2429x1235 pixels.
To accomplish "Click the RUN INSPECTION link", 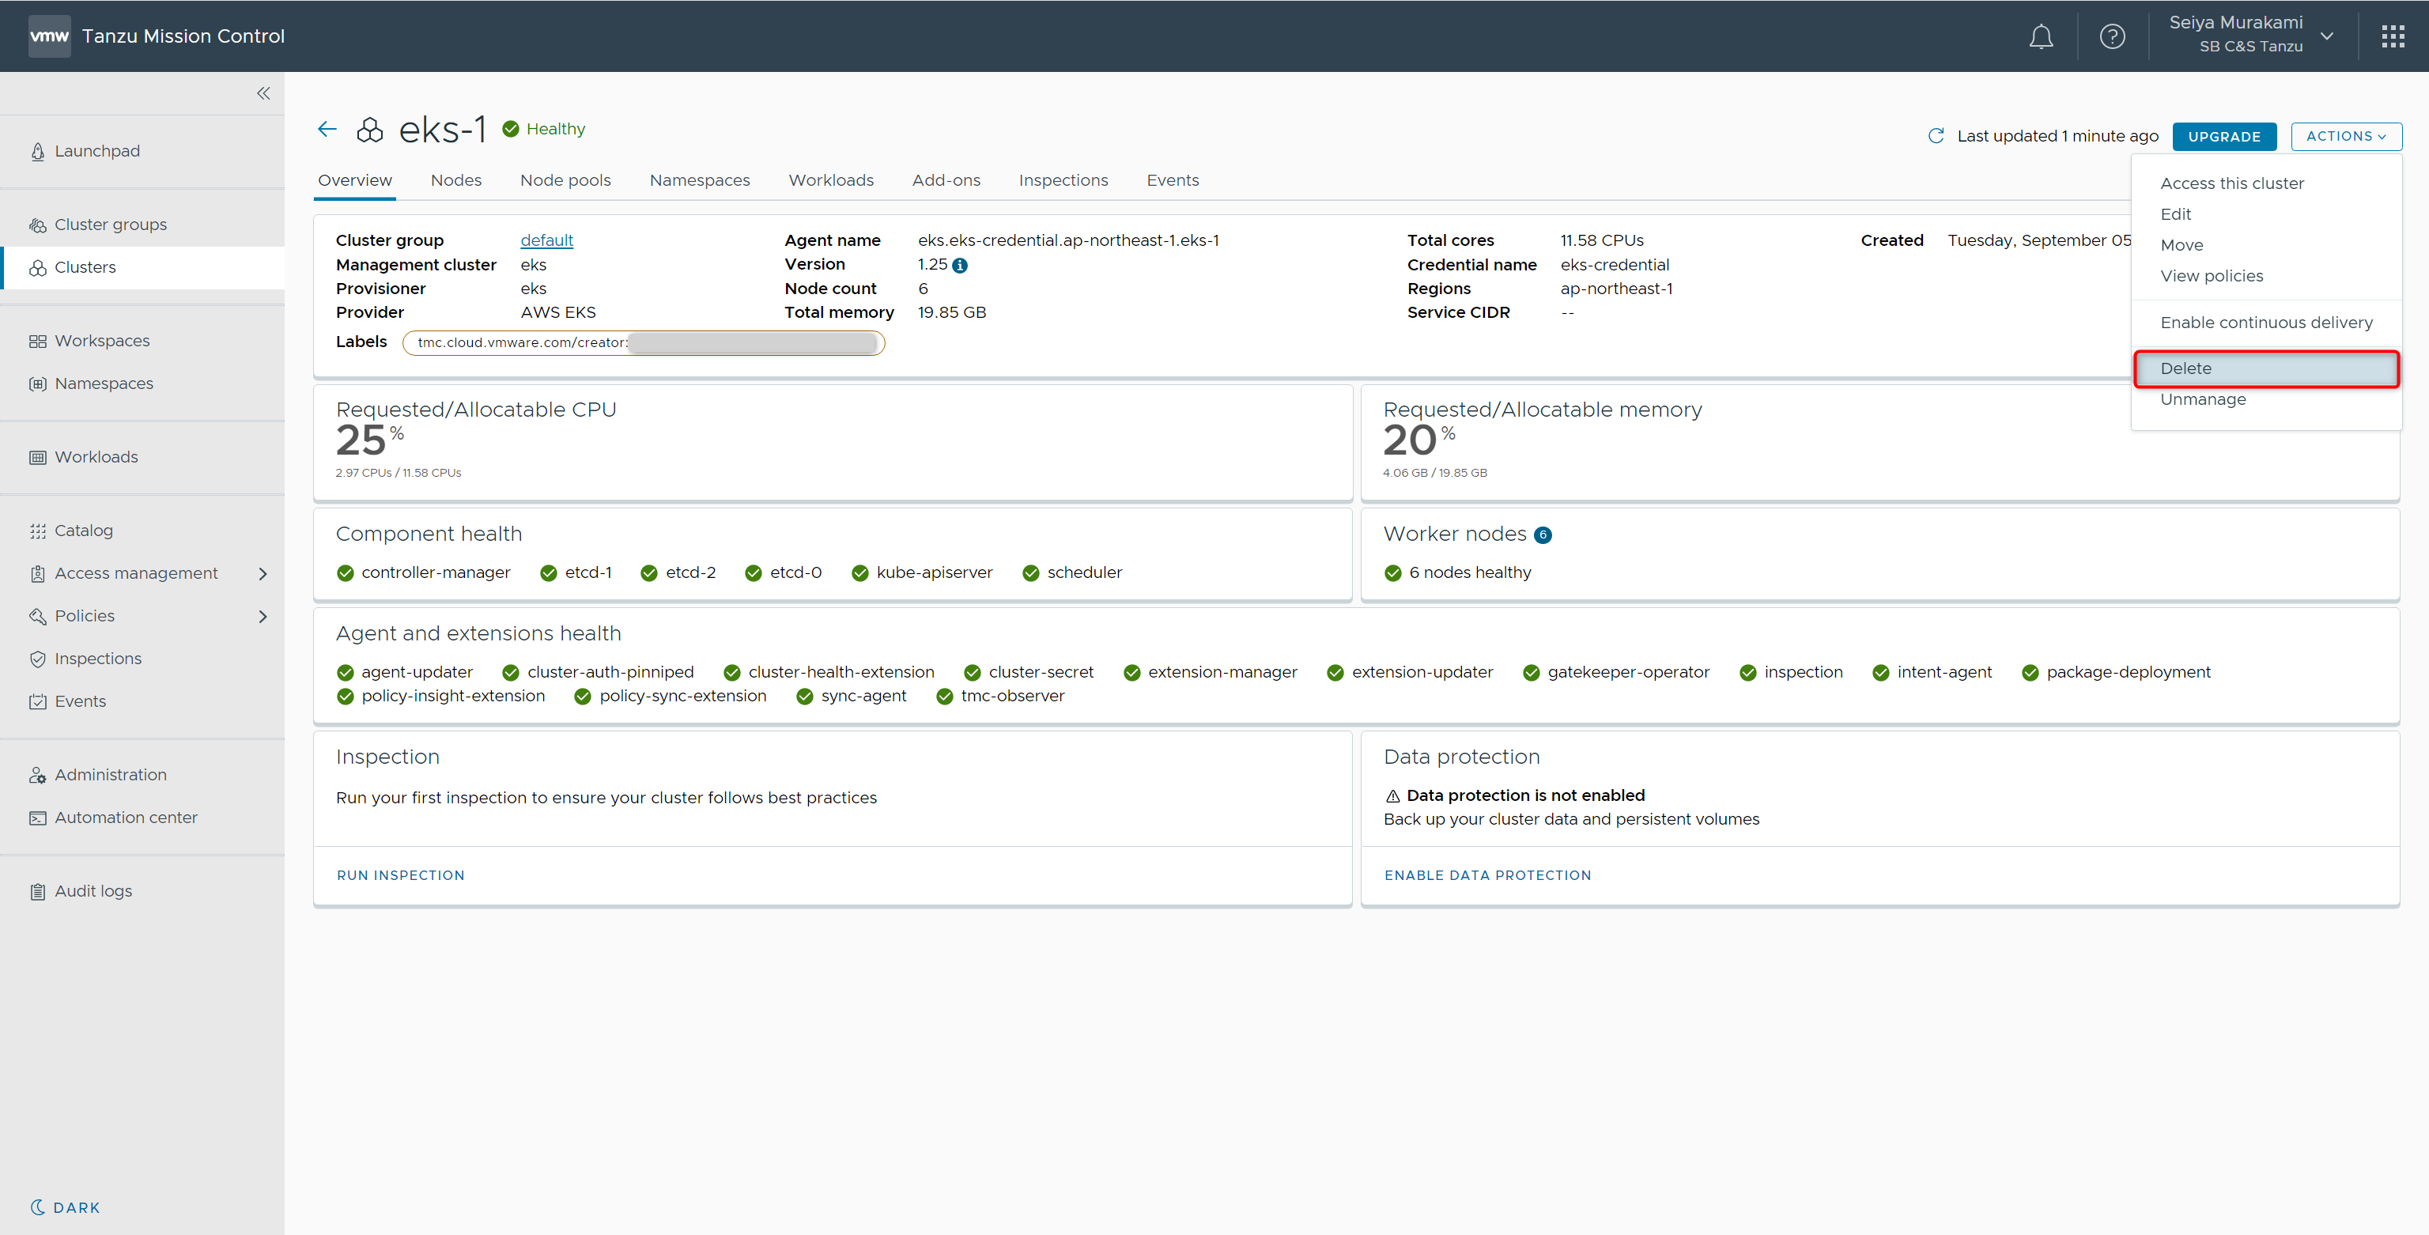I will (x=401, y=875).
